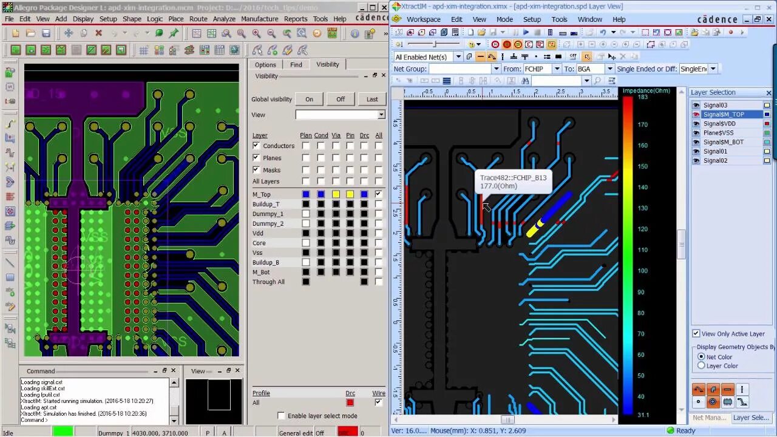Click M_Top Plan blue color swatch
Viewport: 777px width, 437px height.
(x=305, y=194)
